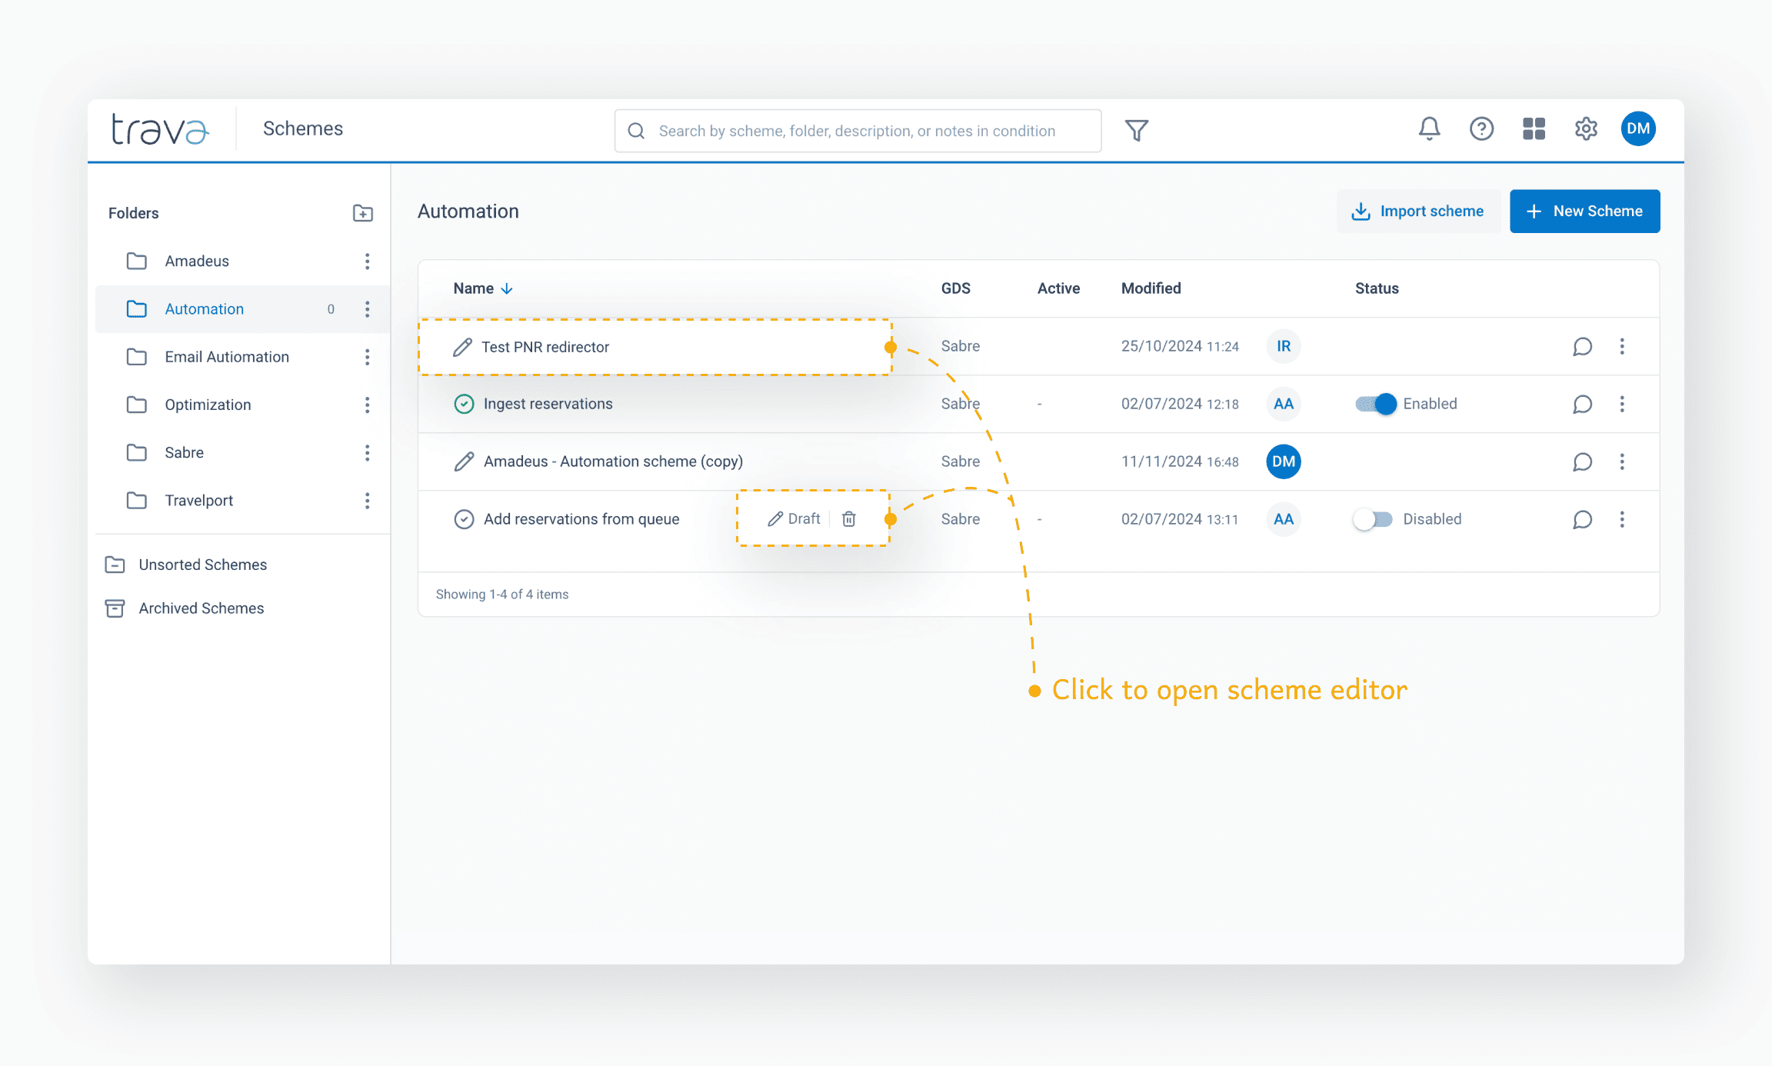Image resolution: width=1772 pixels, height=1066 pixels.
Task: Open the apps grid icon
Action: [x=1534, y=128]
